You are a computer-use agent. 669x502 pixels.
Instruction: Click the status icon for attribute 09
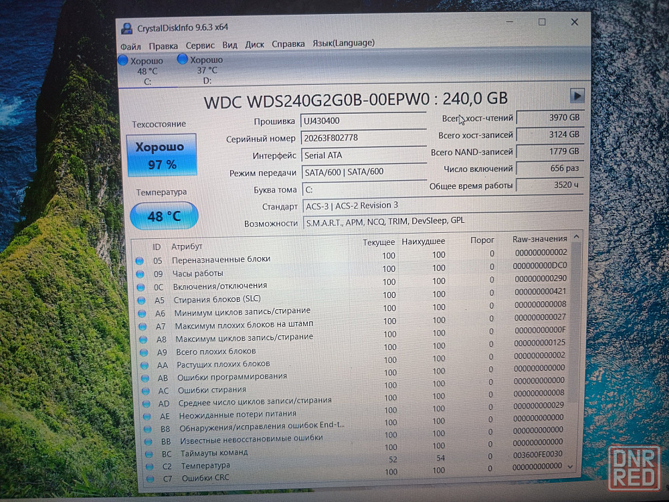tap(140, 274)
